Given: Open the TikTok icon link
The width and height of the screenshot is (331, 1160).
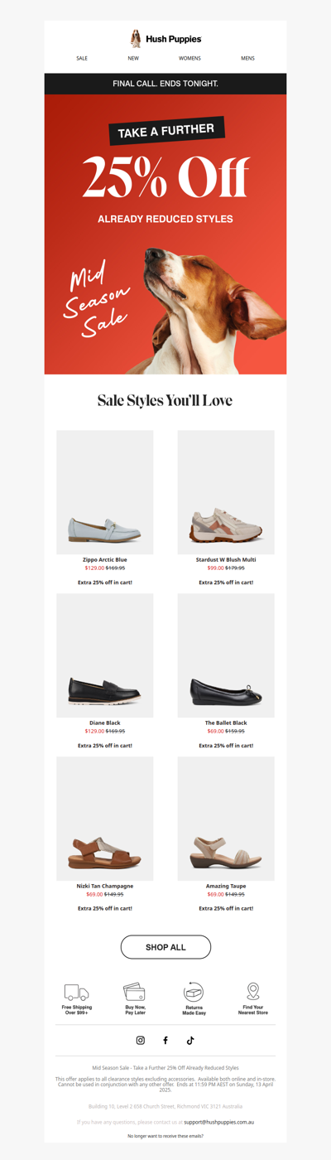Looking at the screenshot, I should [189, 1040].
